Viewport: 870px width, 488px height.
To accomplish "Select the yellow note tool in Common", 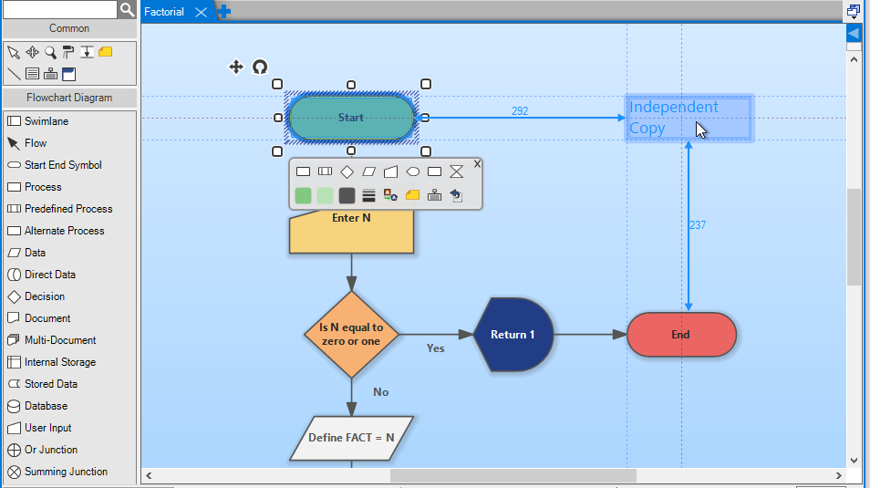I will (106, 52).
